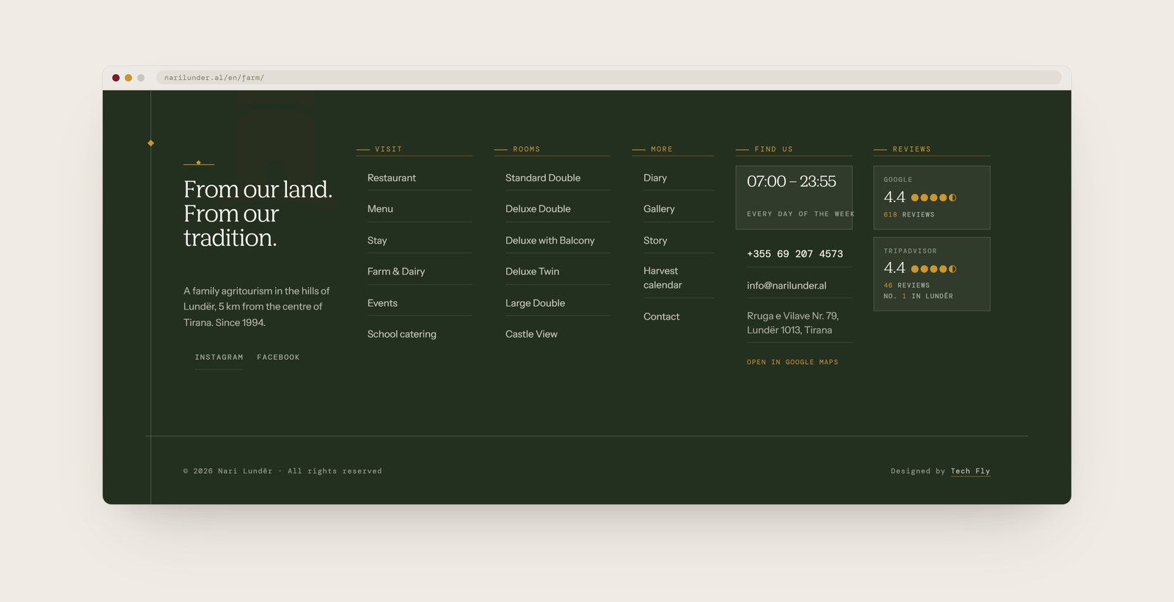Open Deluxe with Balcony room link
Image resolution: width=1174 pixels, height=602 pixels.
click(550, 240)
